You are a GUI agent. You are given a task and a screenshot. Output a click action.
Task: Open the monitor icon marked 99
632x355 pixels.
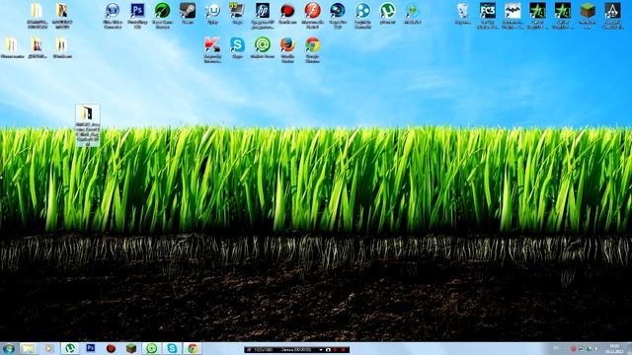(237, 11)
